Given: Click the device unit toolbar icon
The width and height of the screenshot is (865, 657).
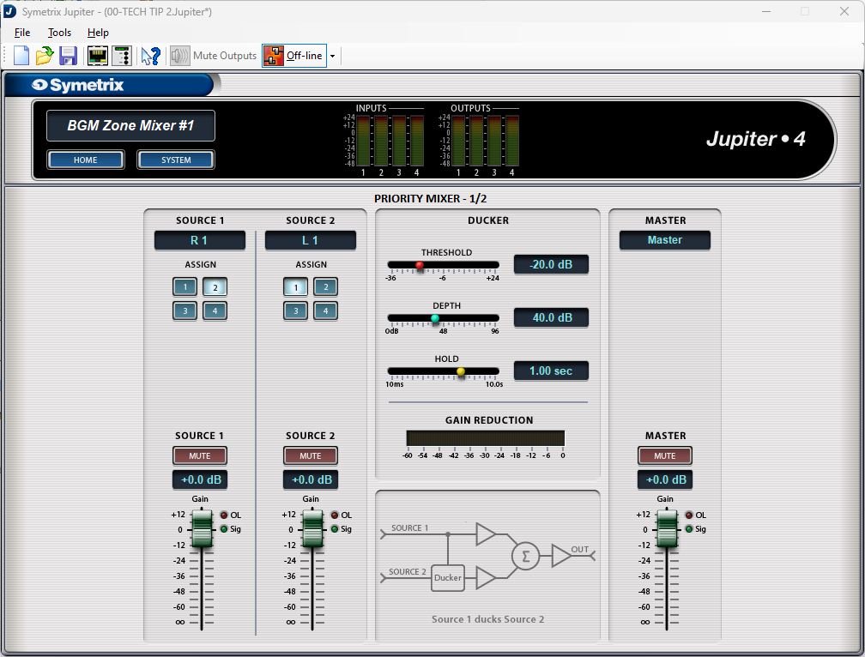Looking at the screenshot, I should click(x=121, y=57).
